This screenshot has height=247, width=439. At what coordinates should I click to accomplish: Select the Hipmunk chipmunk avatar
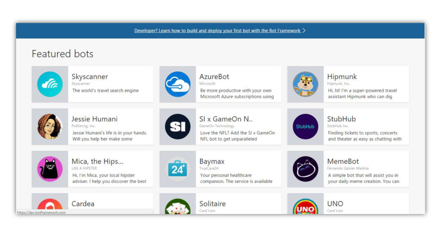[x=305, y=84]
